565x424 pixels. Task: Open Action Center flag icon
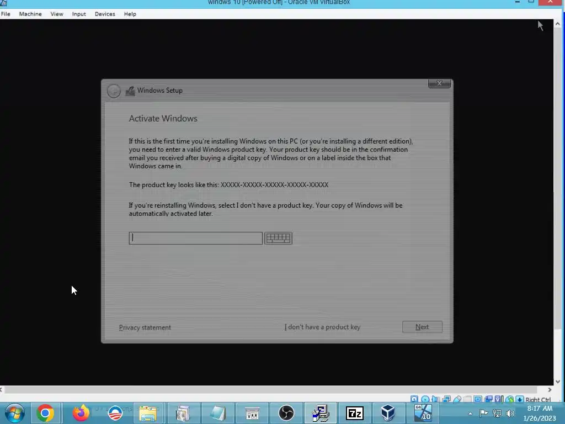coord(483,413)
